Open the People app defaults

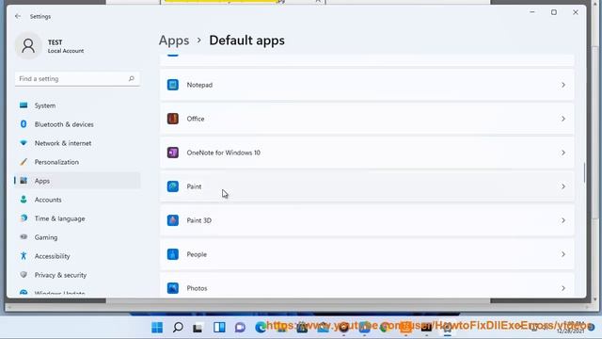[x=367, y=254]
